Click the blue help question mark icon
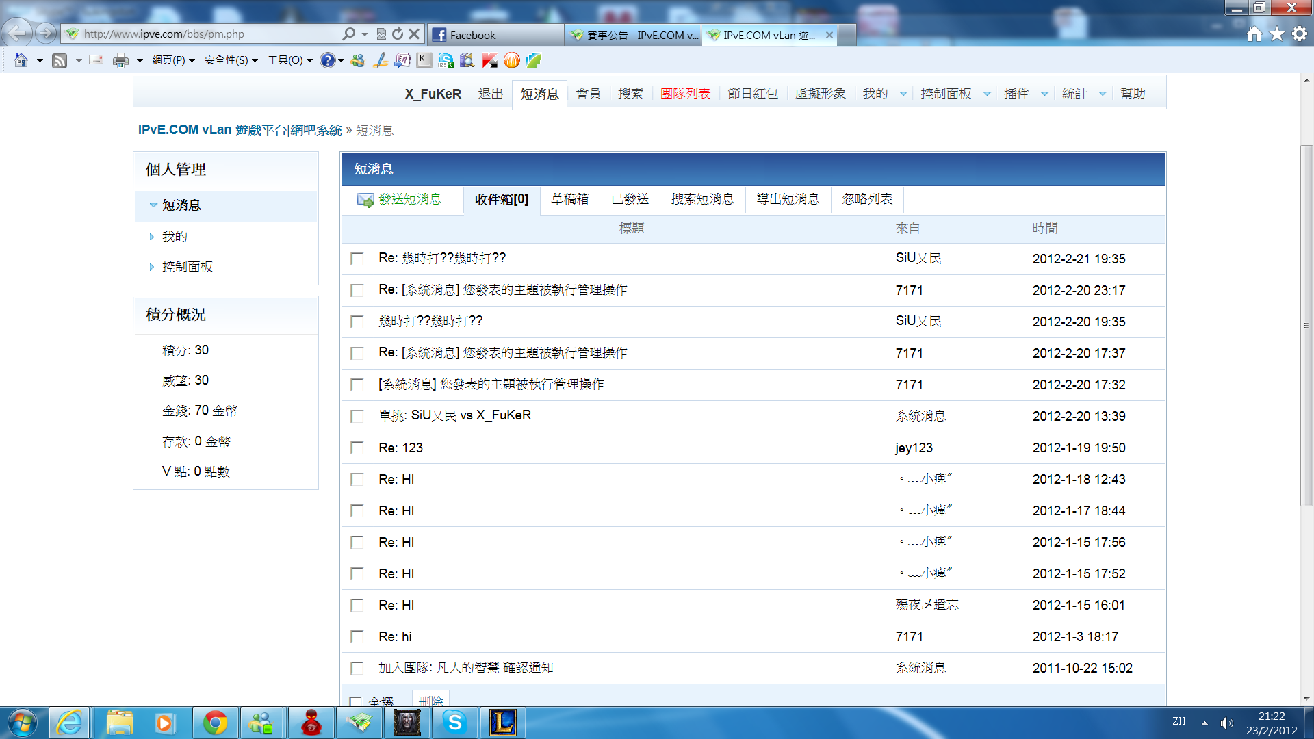The width and height of the screenshot is (1314, 739). [x=328, y=61]
